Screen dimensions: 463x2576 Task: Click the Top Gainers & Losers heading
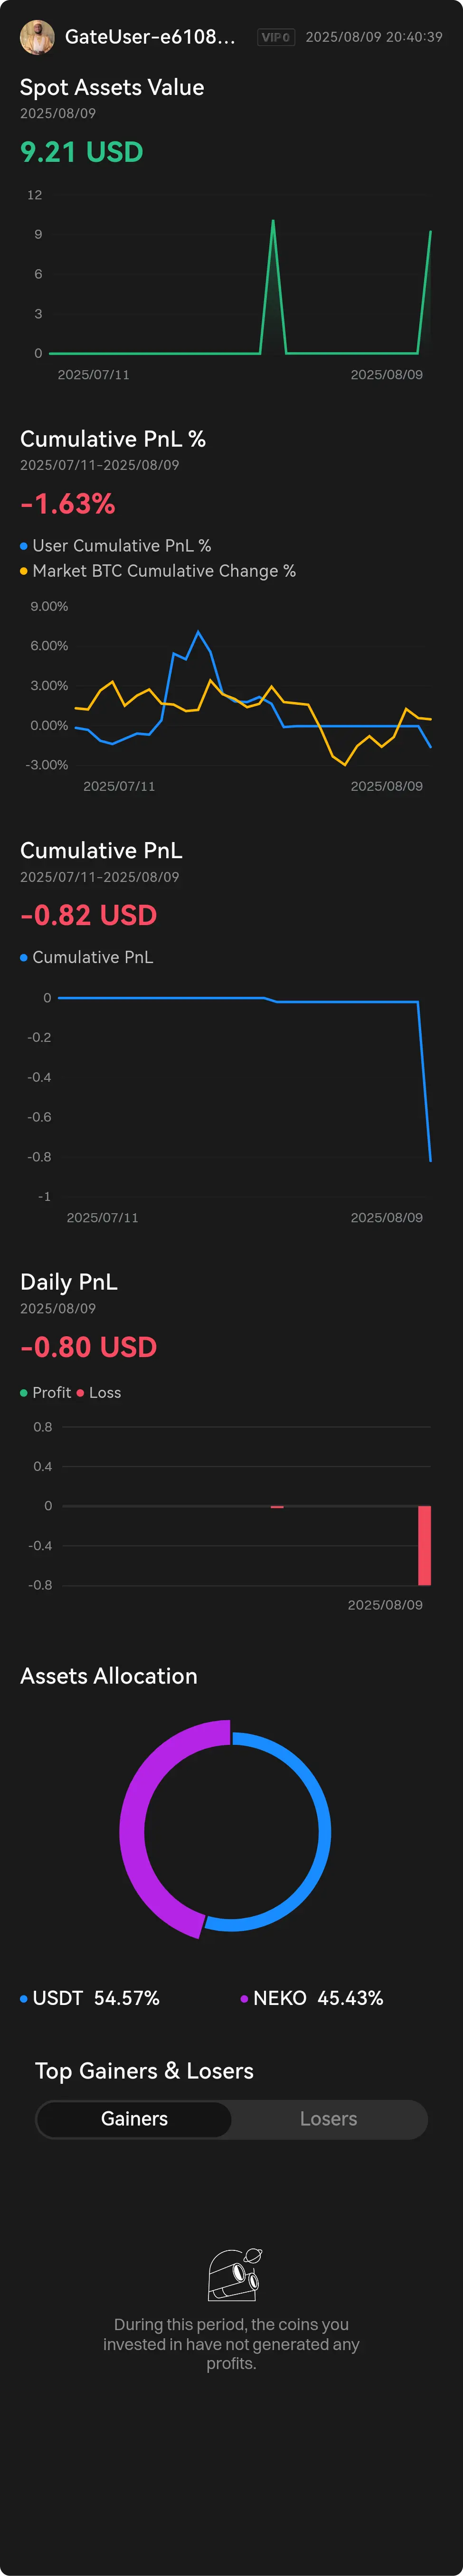click(x=144, y=2071)
